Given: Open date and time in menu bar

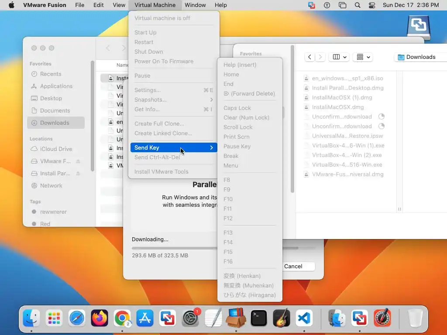Looking at the screenshot, I should 410,5.
